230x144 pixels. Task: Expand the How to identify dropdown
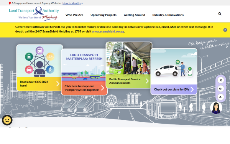point(72,3)
